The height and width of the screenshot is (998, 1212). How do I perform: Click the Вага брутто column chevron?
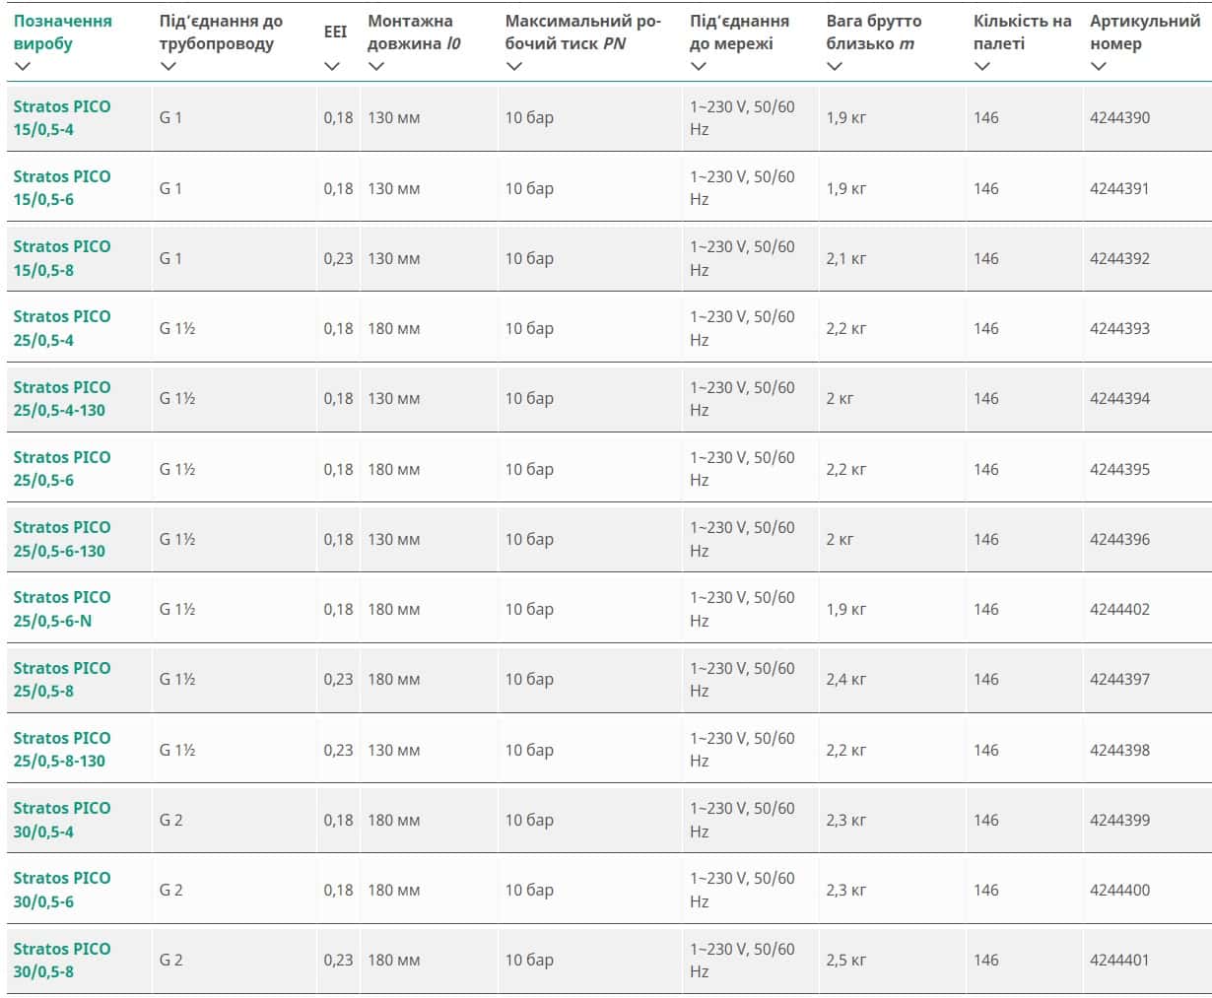pos(835,66)
